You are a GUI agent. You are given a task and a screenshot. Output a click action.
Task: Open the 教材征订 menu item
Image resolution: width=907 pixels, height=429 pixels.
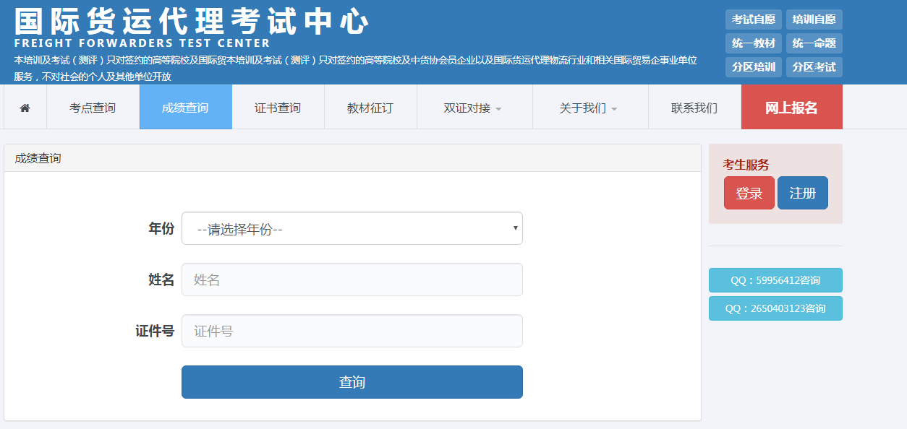point(370,108)
